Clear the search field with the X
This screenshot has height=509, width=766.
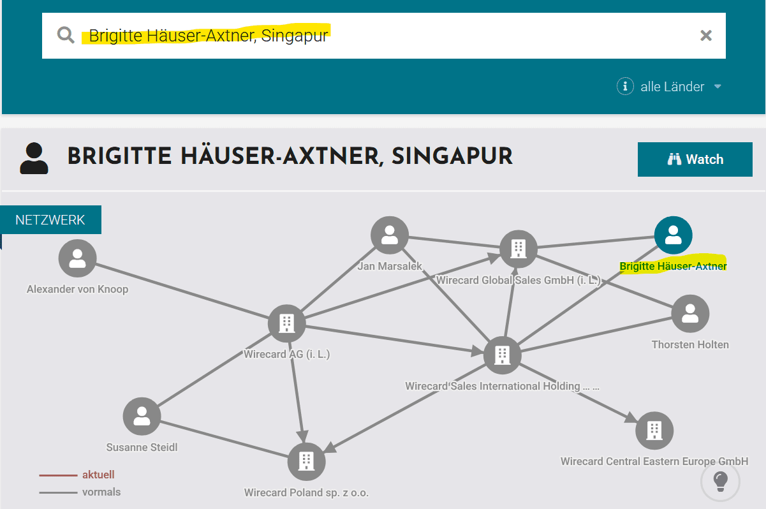pos(705,35)
